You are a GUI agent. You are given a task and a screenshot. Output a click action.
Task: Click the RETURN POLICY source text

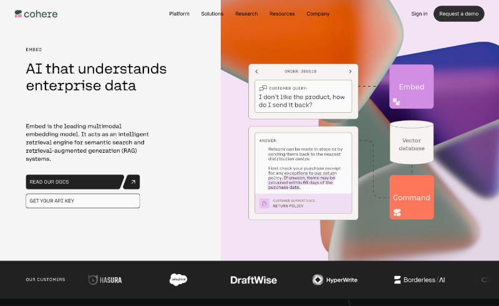tap(288, 206)
